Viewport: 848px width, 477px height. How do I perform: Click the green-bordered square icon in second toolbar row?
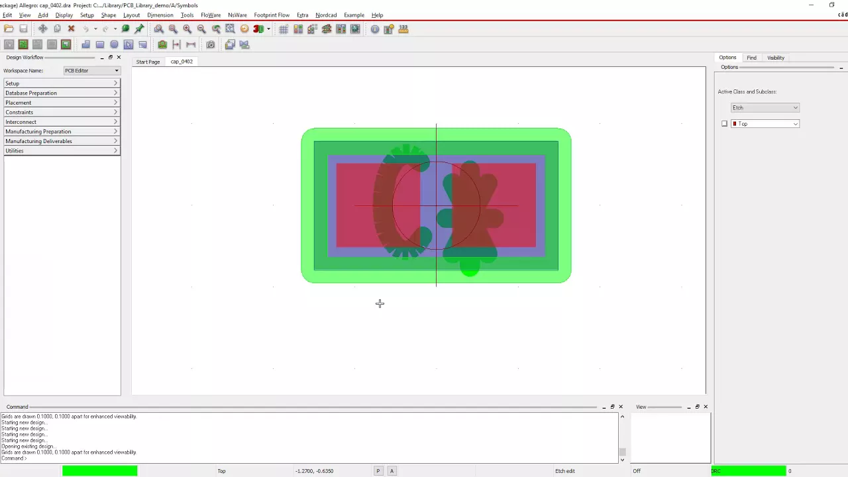[66, 44]
